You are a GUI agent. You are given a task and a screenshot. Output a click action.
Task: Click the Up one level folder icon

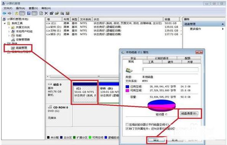(x=16, y=13)
